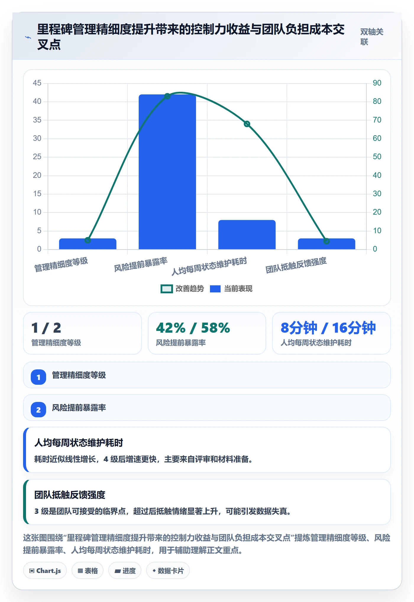The width and height of the screenshot is (414, 602).
Task: Click the x-axis label 风险提前暴露率
Action: tap(141, 264)
